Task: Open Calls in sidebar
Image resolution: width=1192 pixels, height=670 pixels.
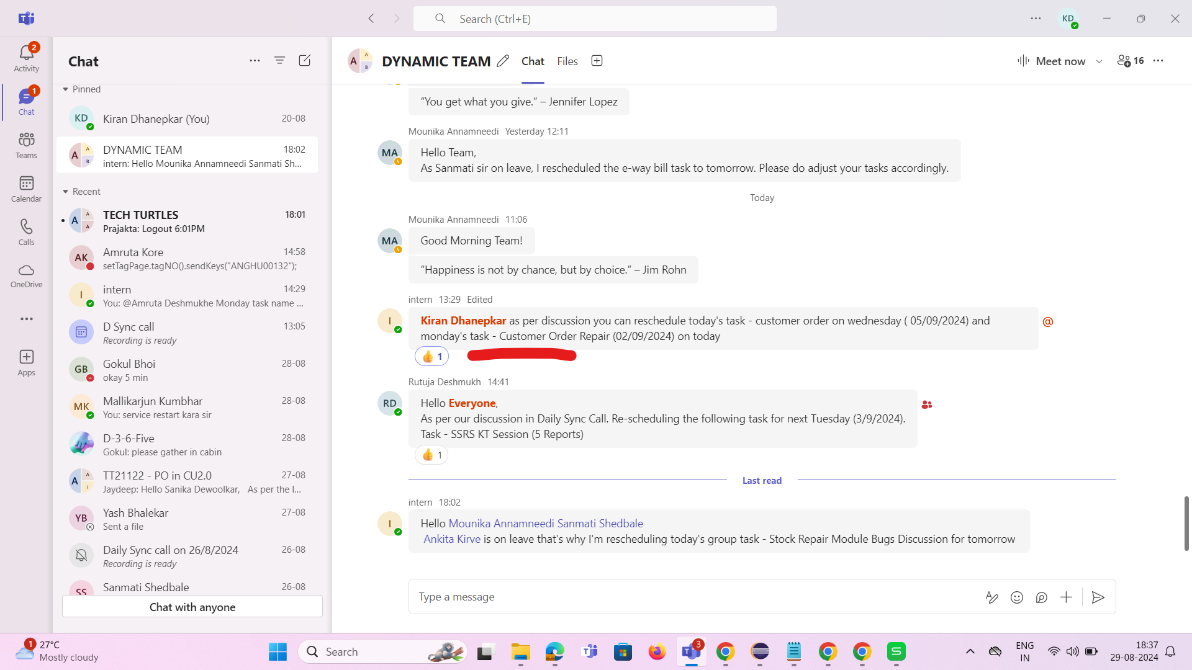Action: click(26, 232)
